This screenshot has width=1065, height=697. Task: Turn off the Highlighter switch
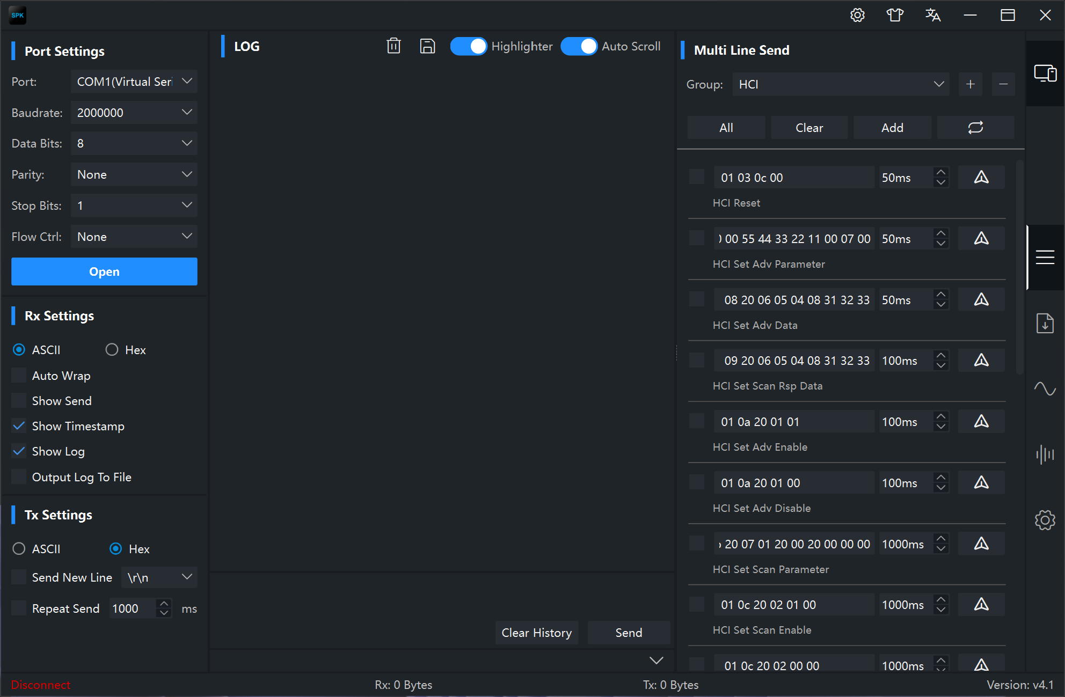[469, 46]
